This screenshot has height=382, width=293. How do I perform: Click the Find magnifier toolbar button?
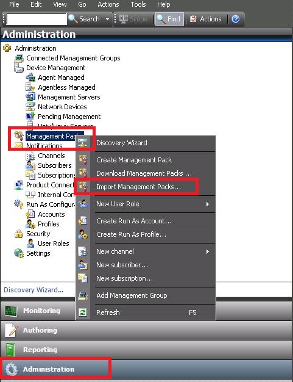pos(169,19)
